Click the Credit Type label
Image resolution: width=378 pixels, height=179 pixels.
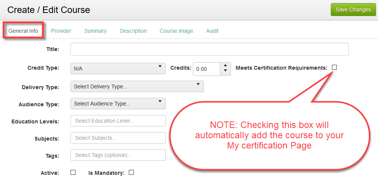pyautogui.click(x=43, y=68)
